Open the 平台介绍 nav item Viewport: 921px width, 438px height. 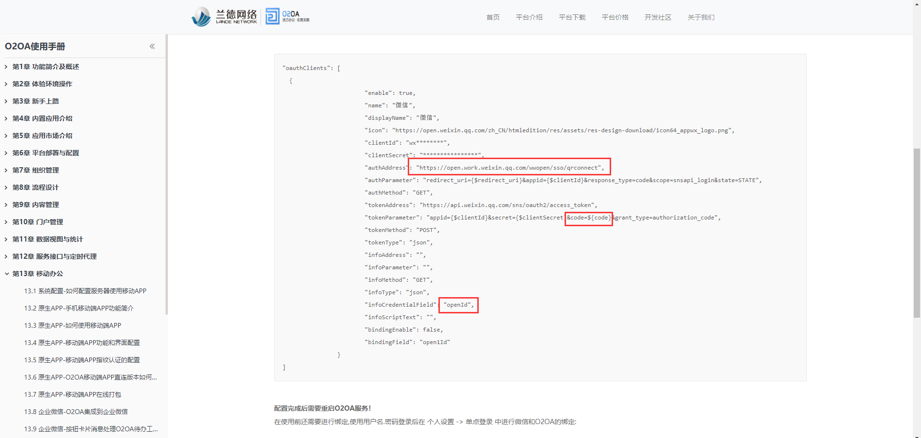[x=529, y=17]
